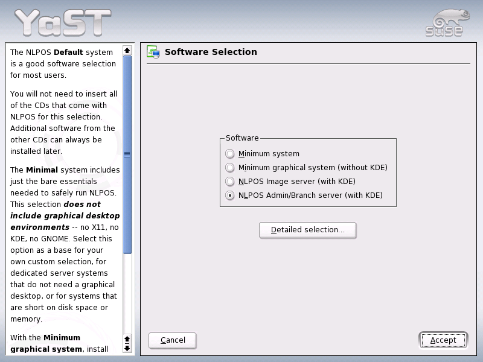Click the Software Selection header icon
Viewport: 483px width, 362px height.
(153, 52)
